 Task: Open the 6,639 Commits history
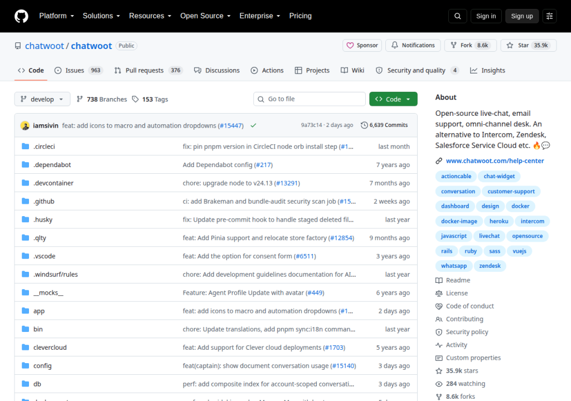click(384, 125)
